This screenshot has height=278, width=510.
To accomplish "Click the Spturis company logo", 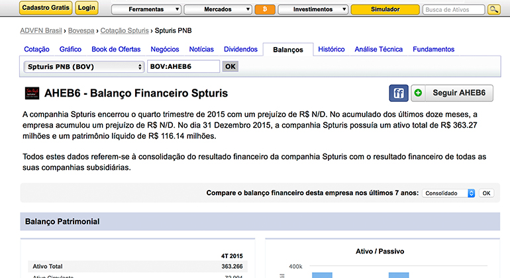I will click(x=31, y=93).
